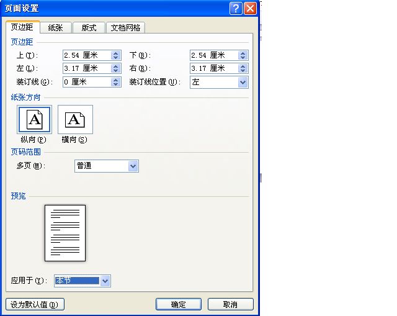The width and height of the screenshot is (397, 316).
Task: Switch to the 文档网格 tab
Action: click(x=125, y=27)
